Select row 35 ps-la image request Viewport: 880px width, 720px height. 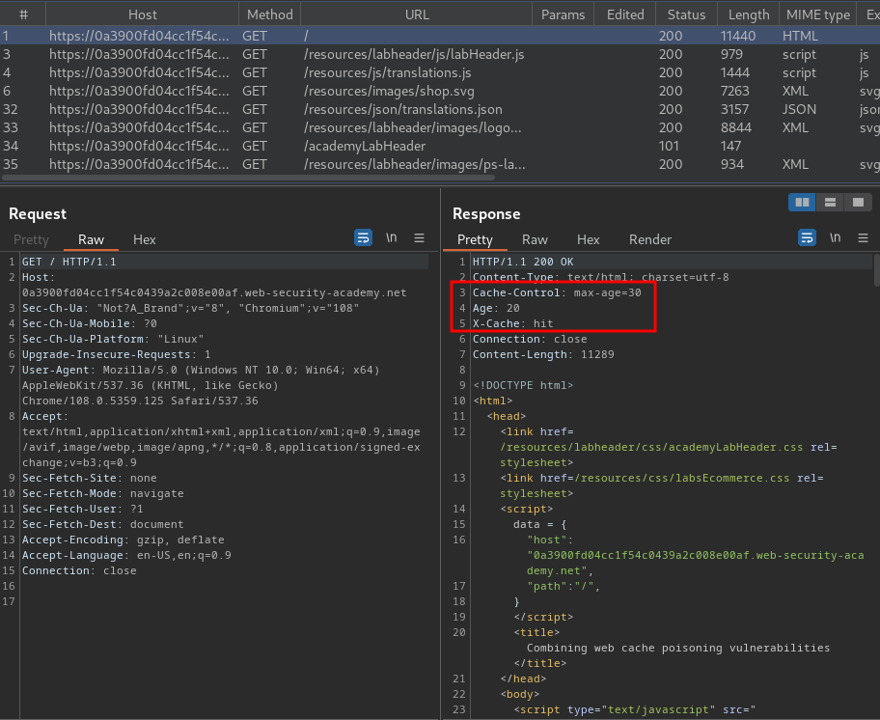tap(440, 164)
